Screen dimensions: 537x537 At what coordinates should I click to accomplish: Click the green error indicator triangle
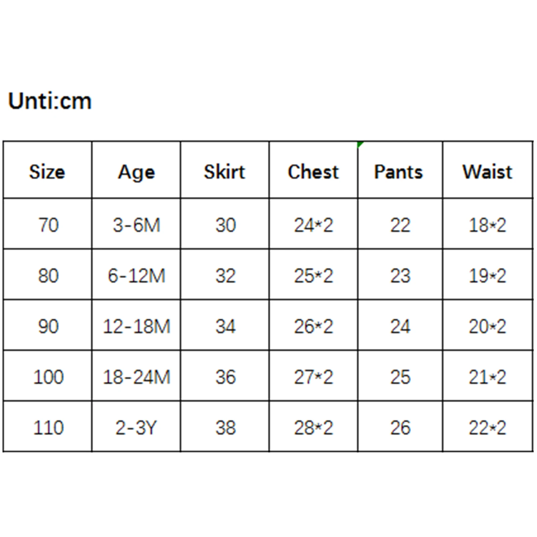pos(360,145)
